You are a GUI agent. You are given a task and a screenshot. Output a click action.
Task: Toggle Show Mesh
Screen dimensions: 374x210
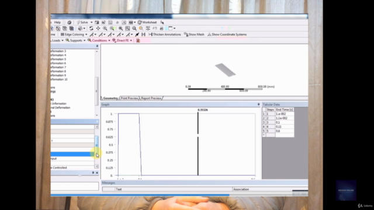(x=194, y=34)
